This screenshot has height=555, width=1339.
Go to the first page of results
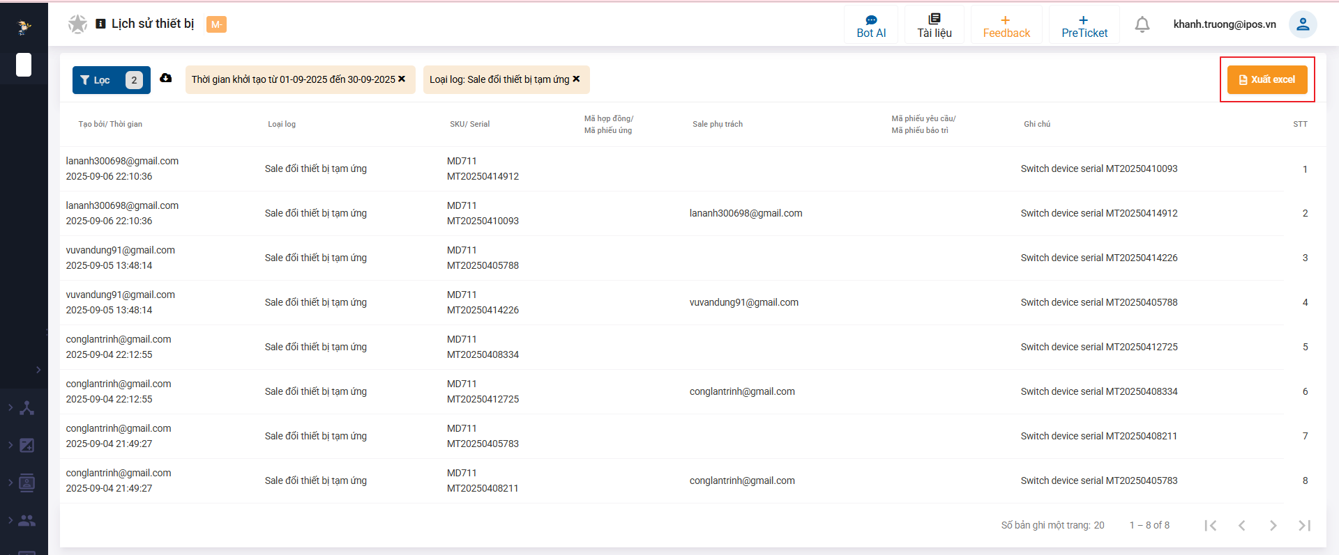(x=1211, y=526)
